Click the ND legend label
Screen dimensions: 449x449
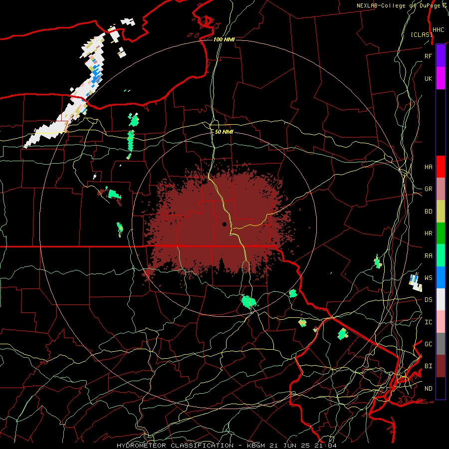pos(428,389)
